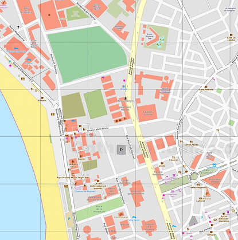Click the blue parking P icon by the beach

click(x=69, y=219)
